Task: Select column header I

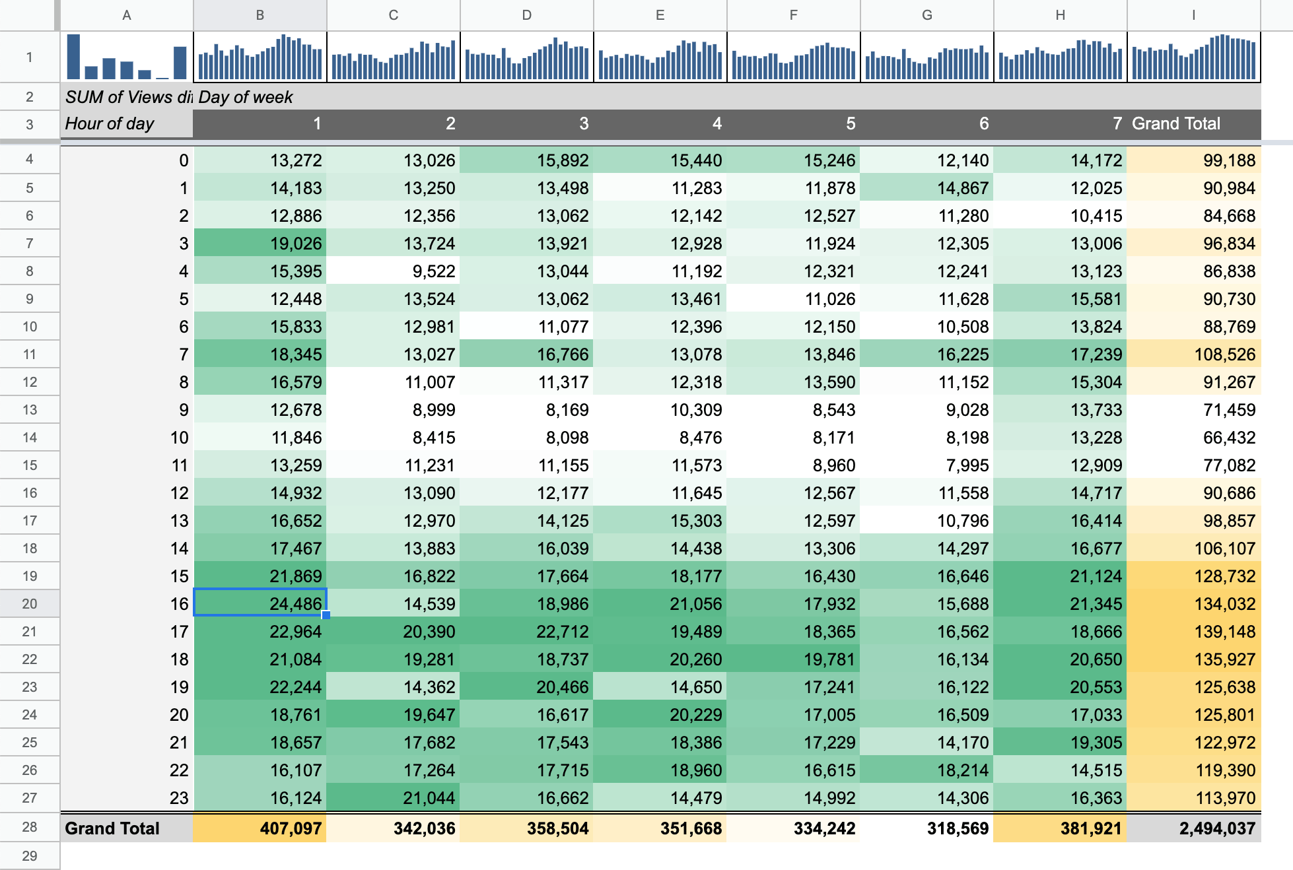Action: tap(1194, 15)
